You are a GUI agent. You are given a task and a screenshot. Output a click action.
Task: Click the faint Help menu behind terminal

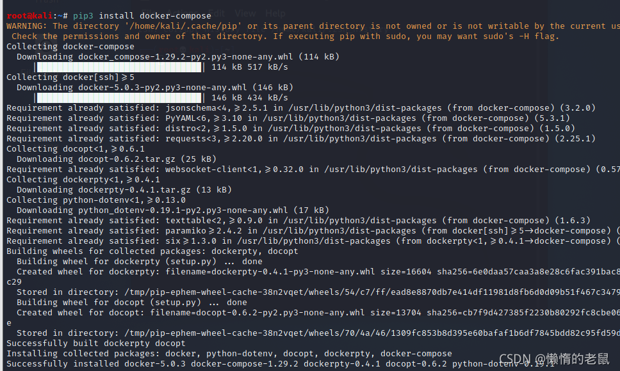[x=275, y=13]
